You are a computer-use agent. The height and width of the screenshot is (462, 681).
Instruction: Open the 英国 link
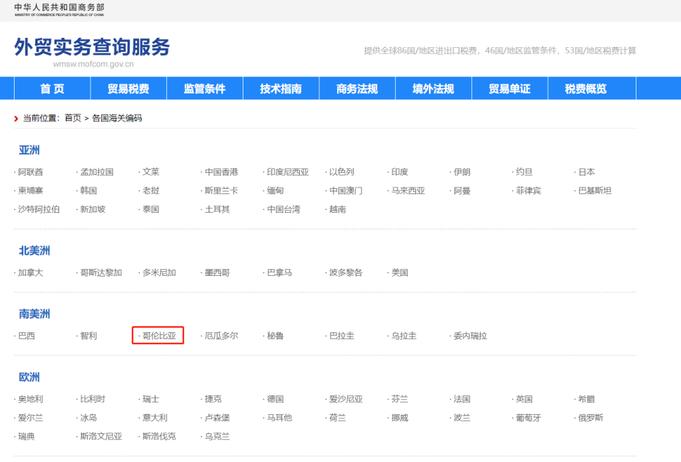click(x=524, y=399)
